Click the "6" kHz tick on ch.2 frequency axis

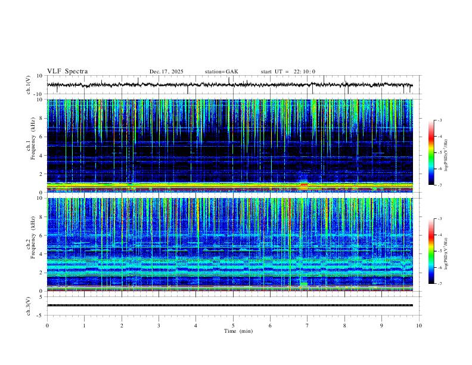pos(42,235)
